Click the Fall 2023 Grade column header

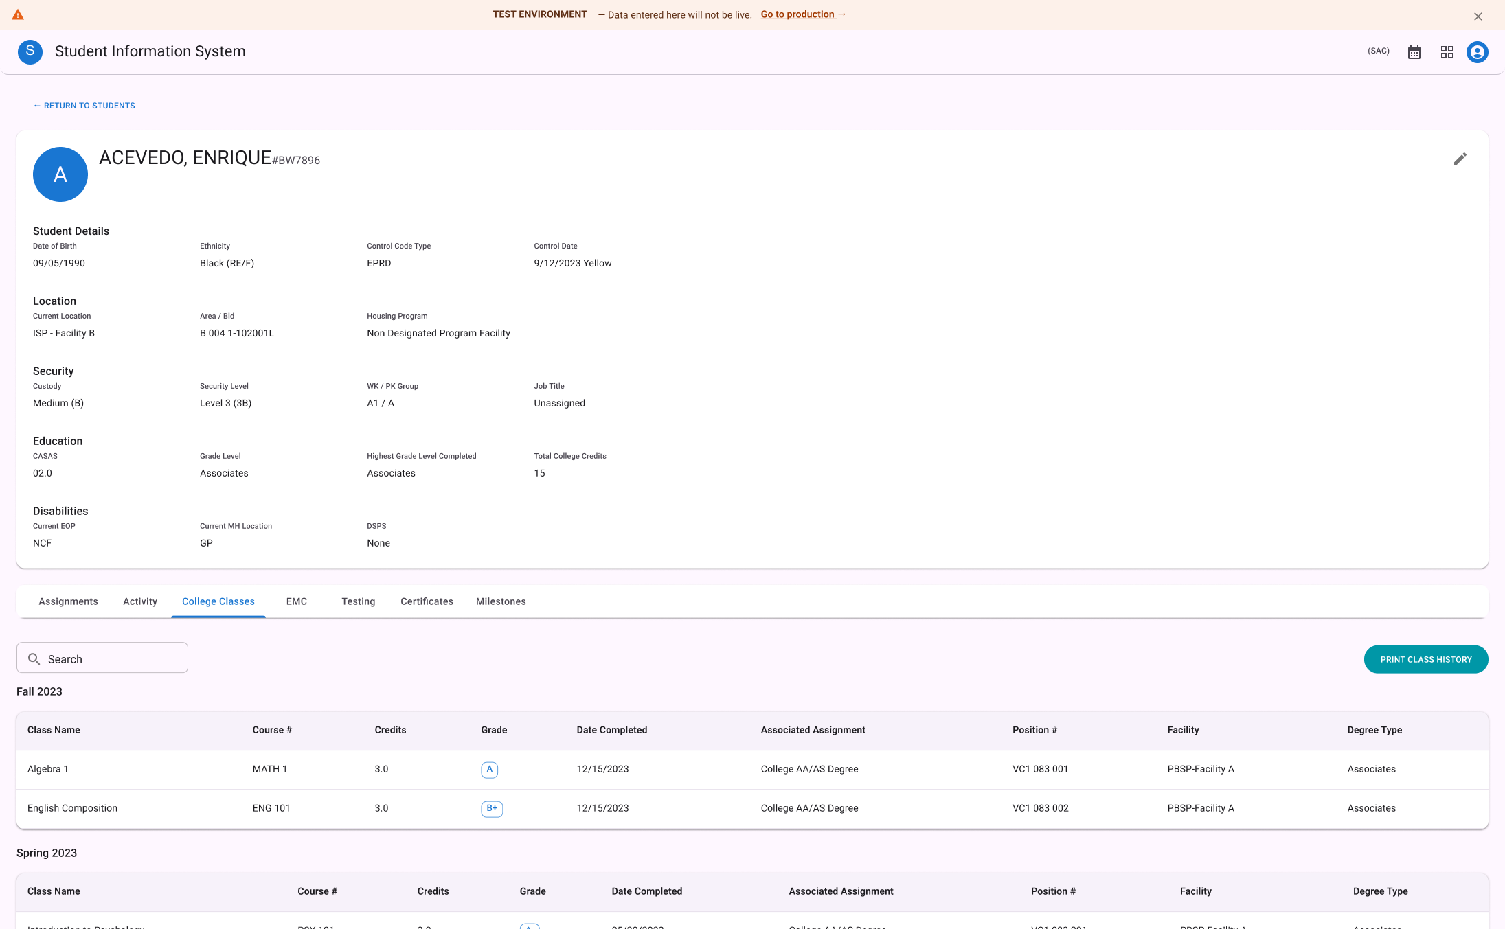tap(494, 730)
